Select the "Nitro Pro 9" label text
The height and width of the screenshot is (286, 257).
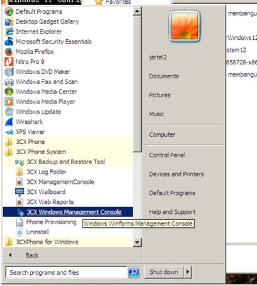30,62
